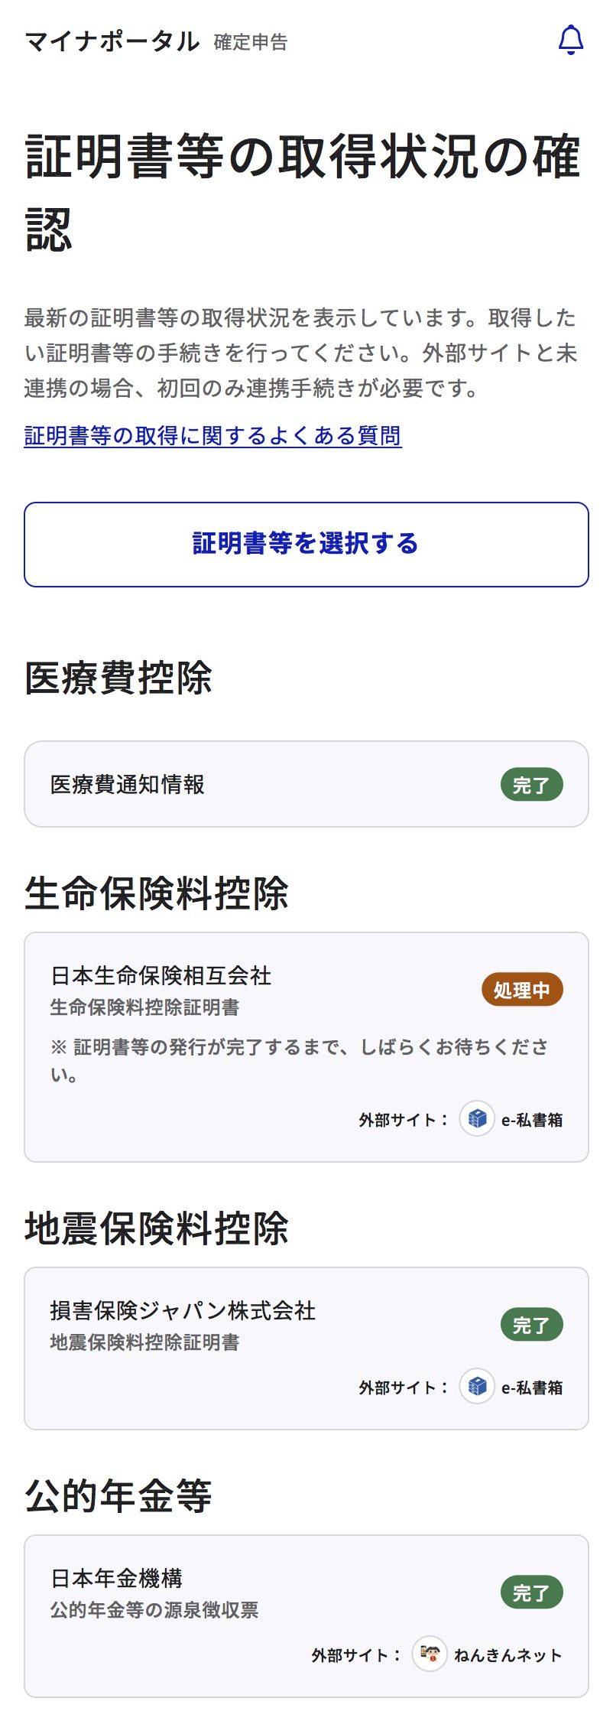Image resolution: width=613 pixels, height=1734 pixels.
Task: Click the 処理中 status badge
Action: pyautogui.click(x=522, y=990)
